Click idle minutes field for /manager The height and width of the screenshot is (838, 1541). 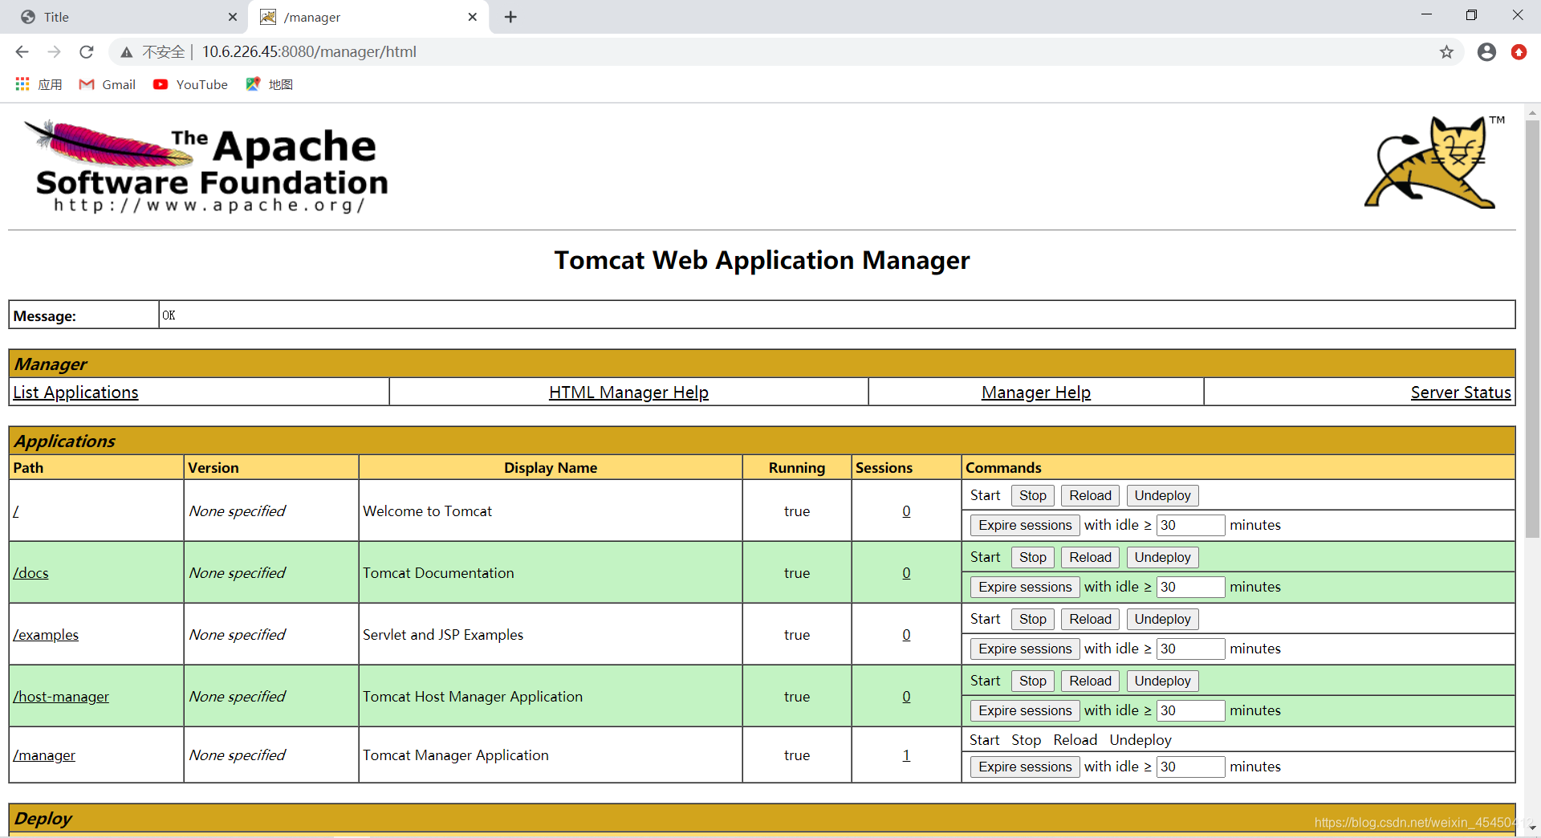tap(1190, 767)
